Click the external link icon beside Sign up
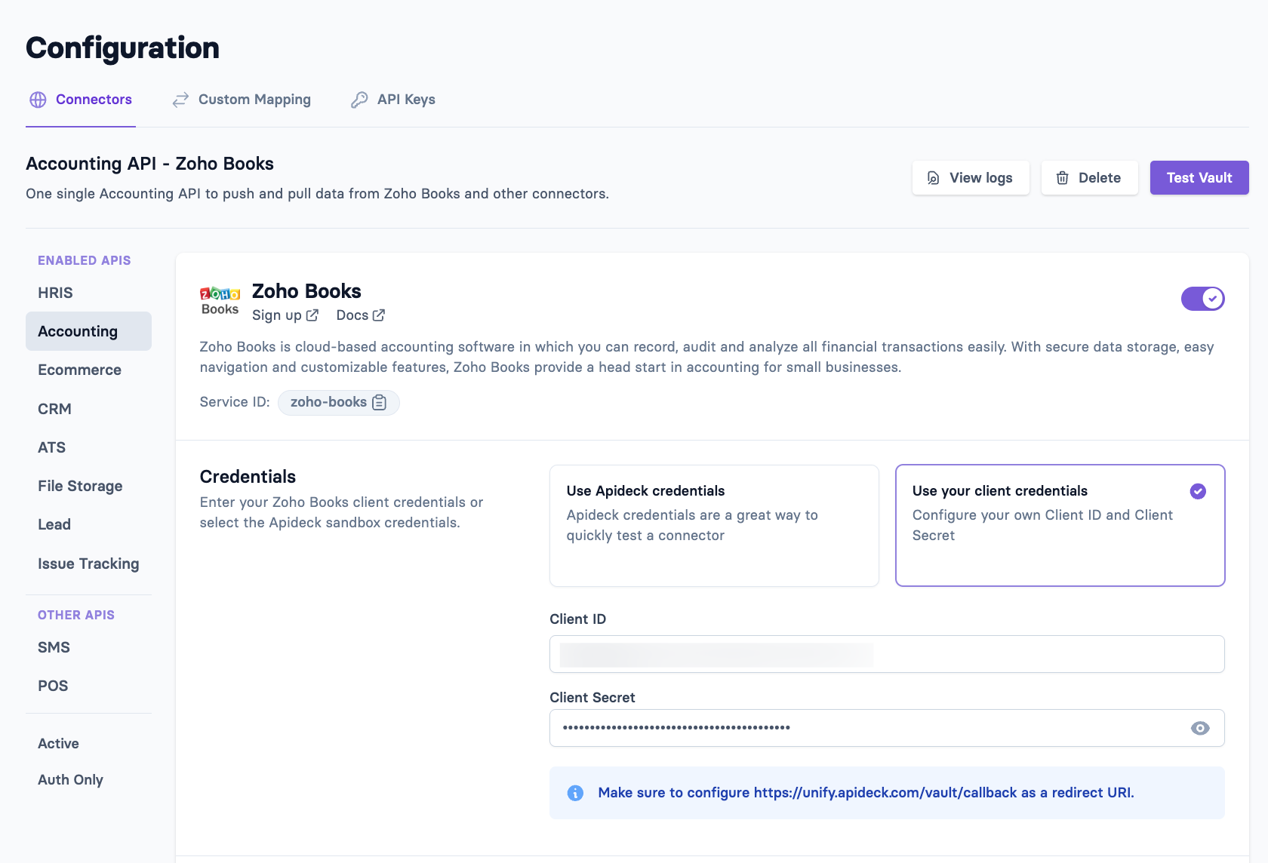The height and width of the screenshot is (863, 1268). click(312, 315)
